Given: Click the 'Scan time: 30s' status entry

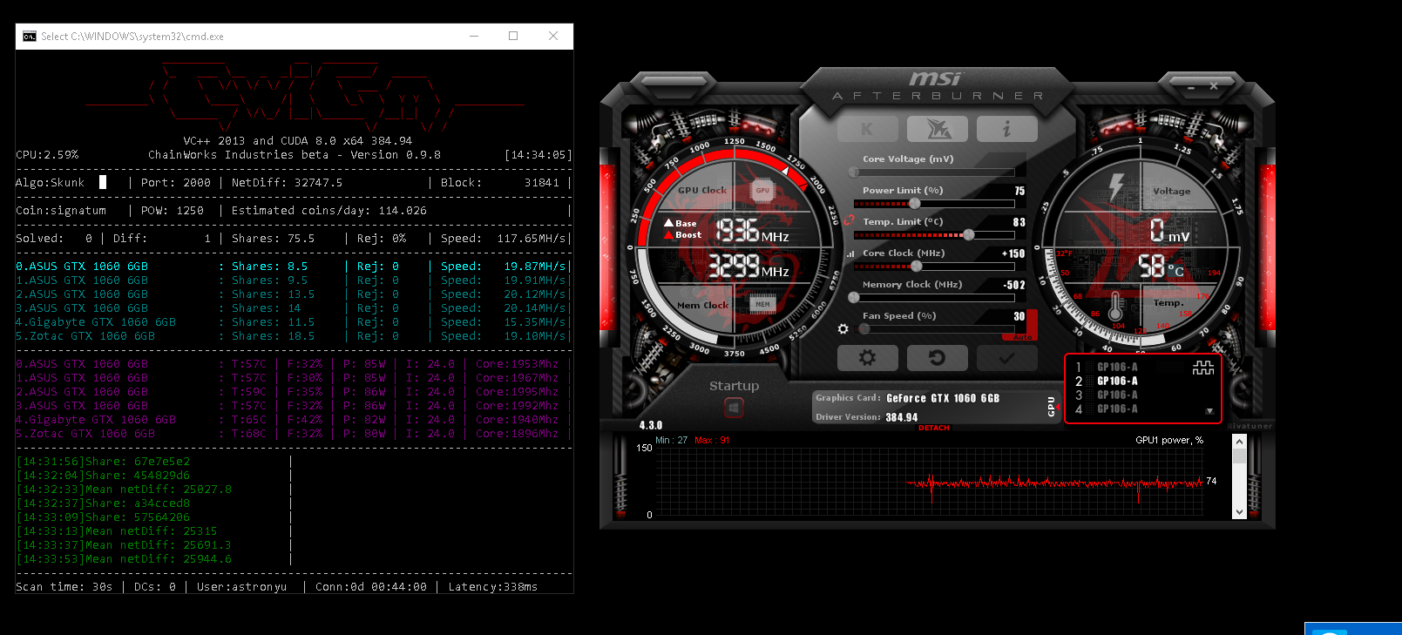Looking at the screenshot, I should pyautogui.click(x=64, y=587).
